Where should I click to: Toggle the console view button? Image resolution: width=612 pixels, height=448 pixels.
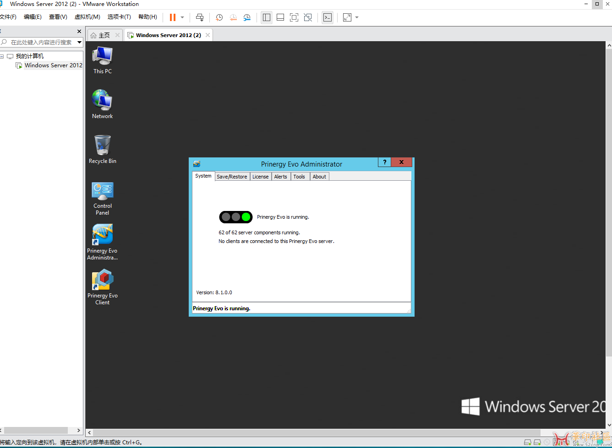click(328, 17)
